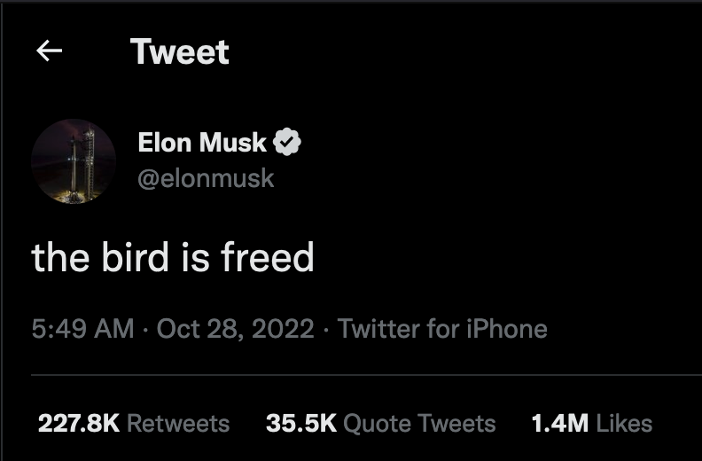Image resolution: width=702 pixels, height=461 pixels.
Task: Open the Elon Musk display name
Action: coord(202,142)
